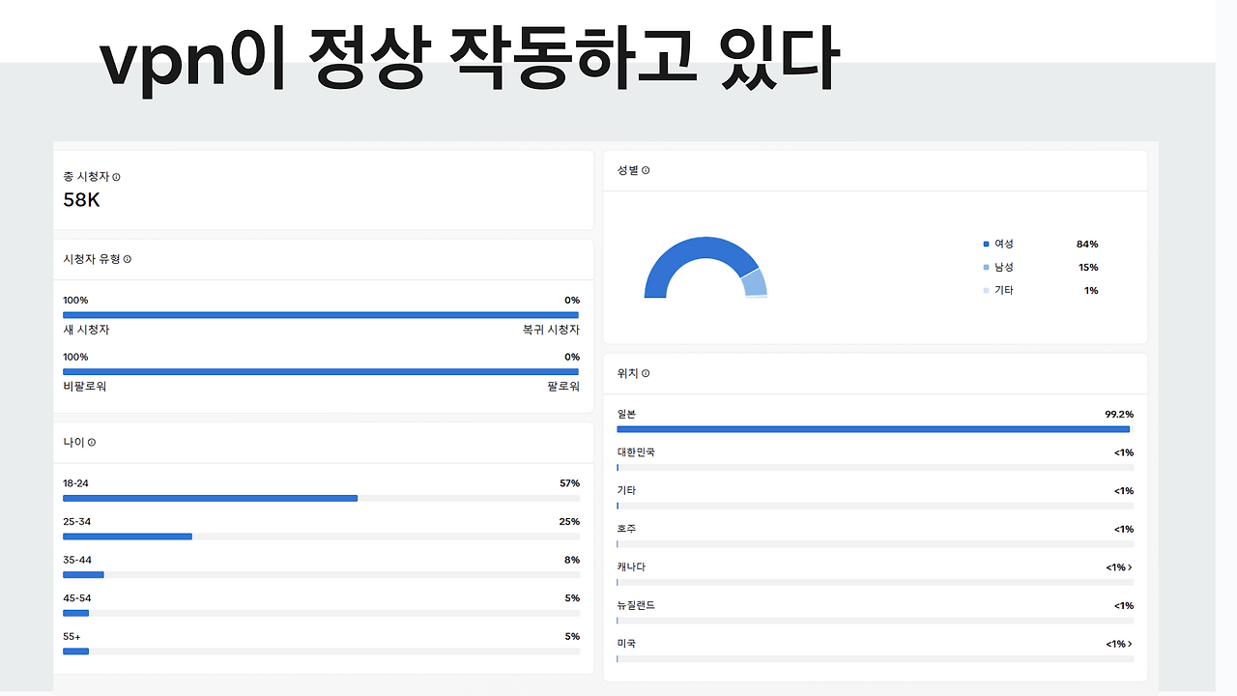Click info icon beside 시청자 유형
The width and height of the screenshot is (1237, 696).
tap(128, 259)
